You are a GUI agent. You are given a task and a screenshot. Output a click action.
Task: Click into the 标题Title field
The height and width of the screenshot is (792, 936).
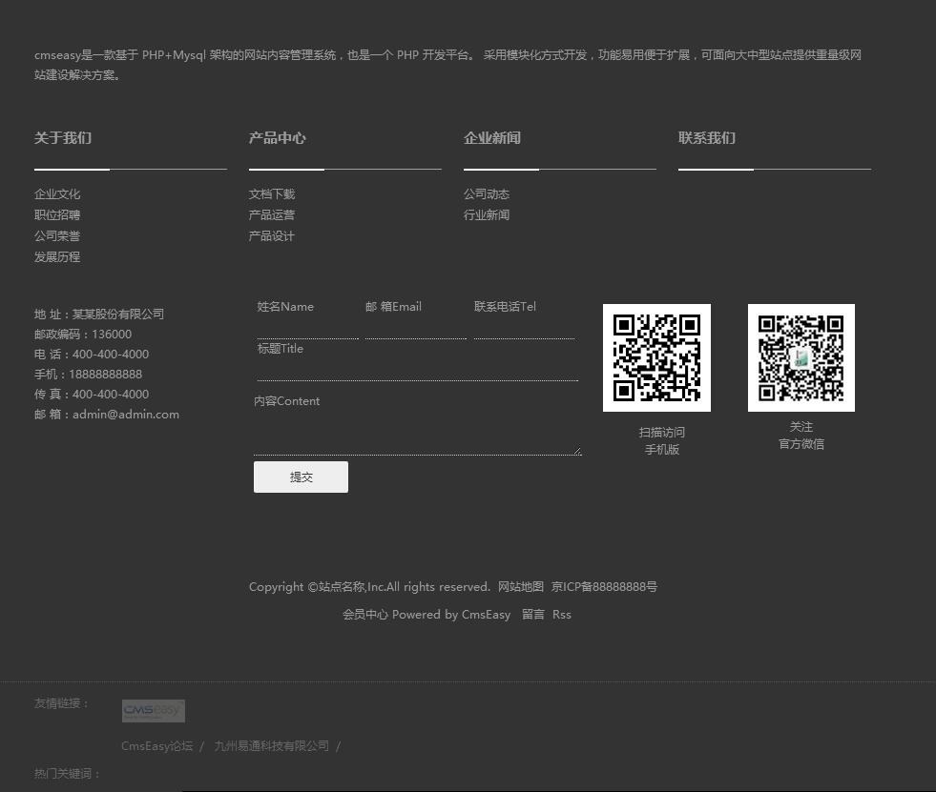coord(417,369)
